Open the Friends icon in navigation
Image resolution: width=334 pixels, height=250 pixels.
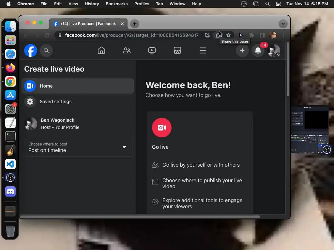(127, 50)
